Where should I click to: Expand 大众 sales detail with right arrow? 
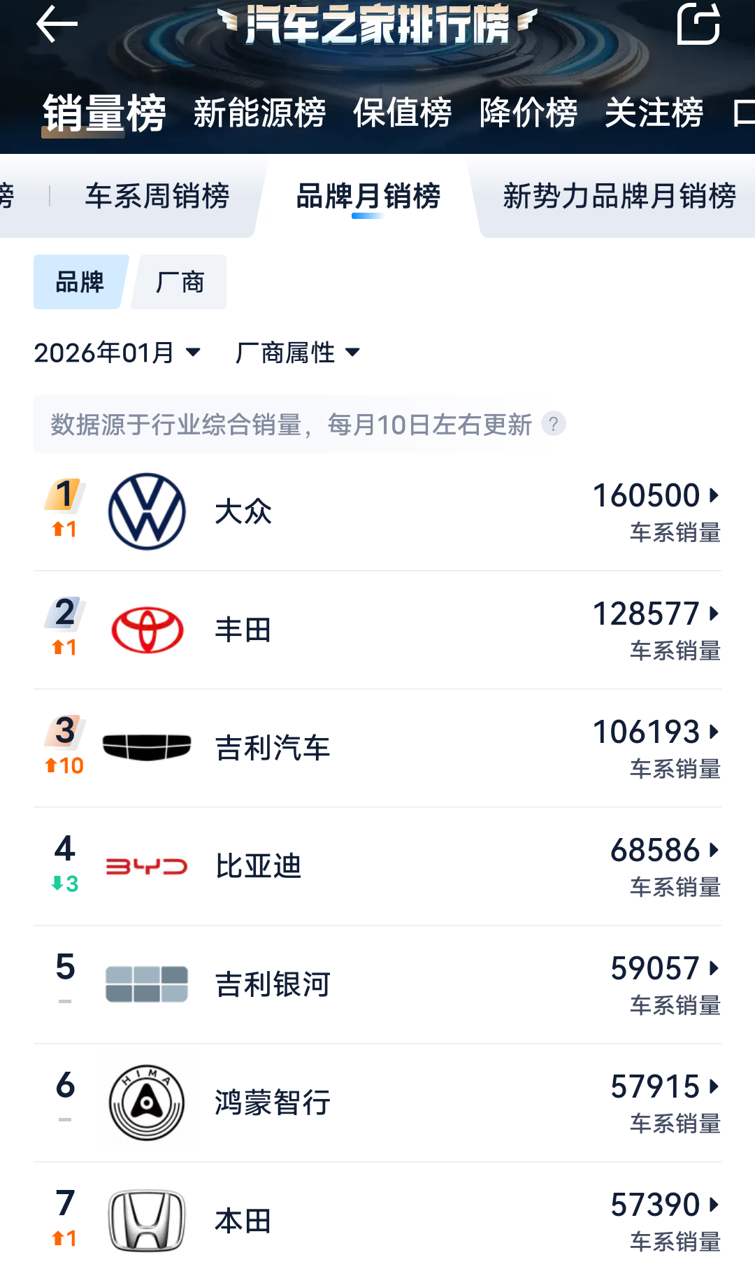tap(714, 495)
